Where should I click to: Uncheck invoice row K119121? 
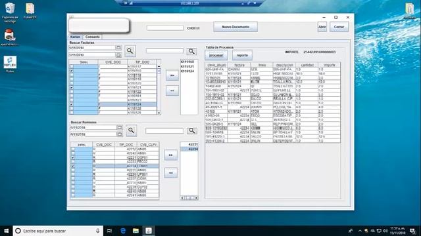(72, 87)
